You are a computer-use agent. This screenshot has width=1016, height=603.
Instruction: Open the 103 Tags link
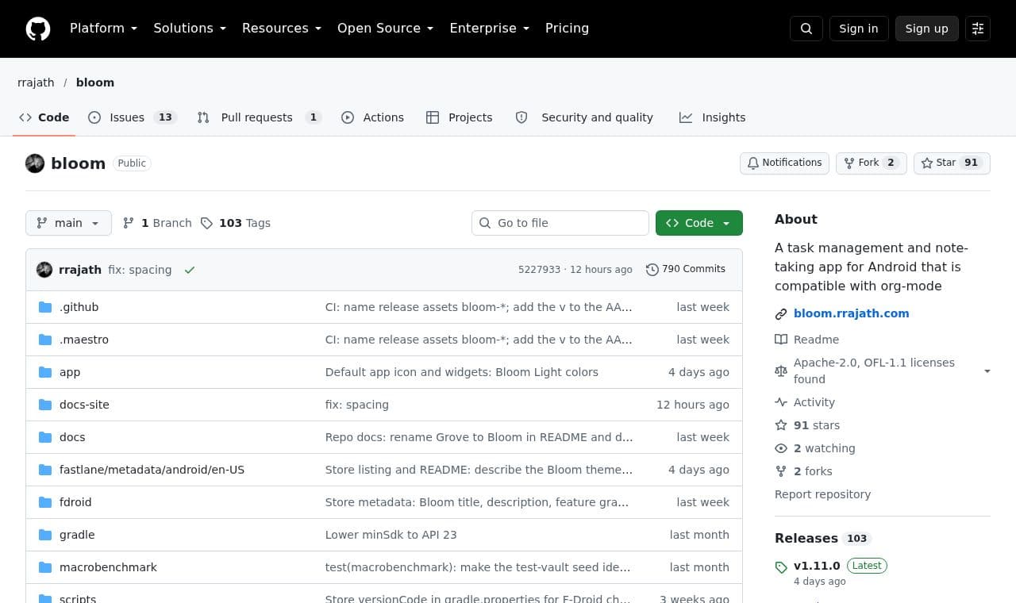[x=236, y=223]
